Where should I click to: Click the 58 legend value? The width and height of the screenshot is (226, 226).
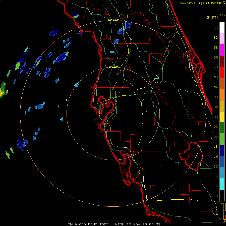point(216,47)
